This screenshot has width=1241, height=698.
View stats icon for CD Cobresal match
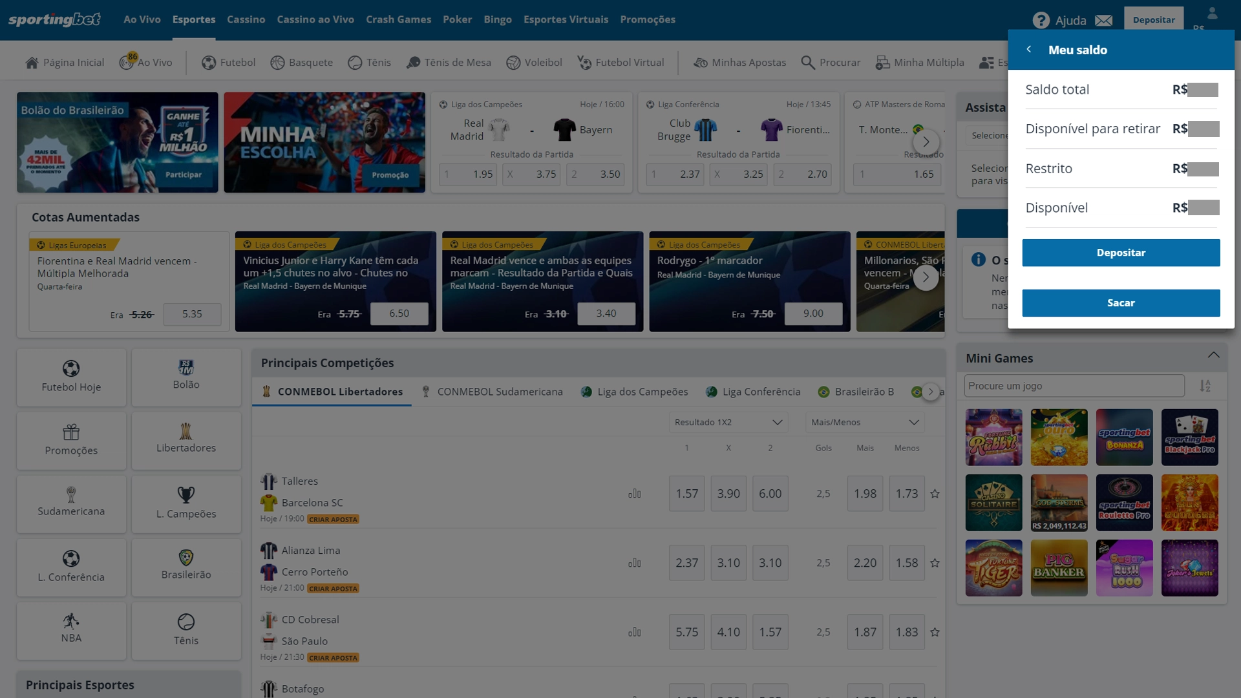pyautogui.click(x=635, y=632)
